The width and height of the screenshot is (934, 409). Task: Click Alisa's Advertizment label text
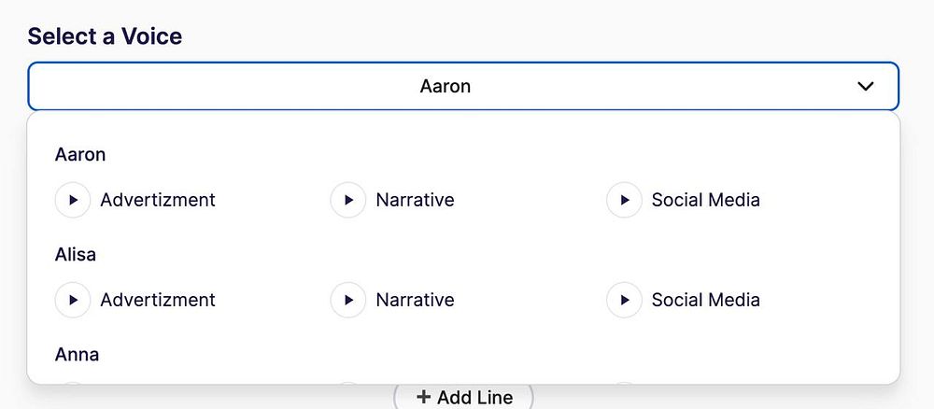[158, 300]
